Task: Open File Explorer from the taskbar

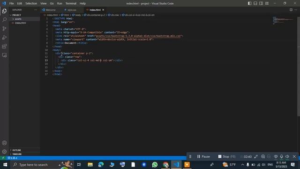Action: [x=90, y=165]
